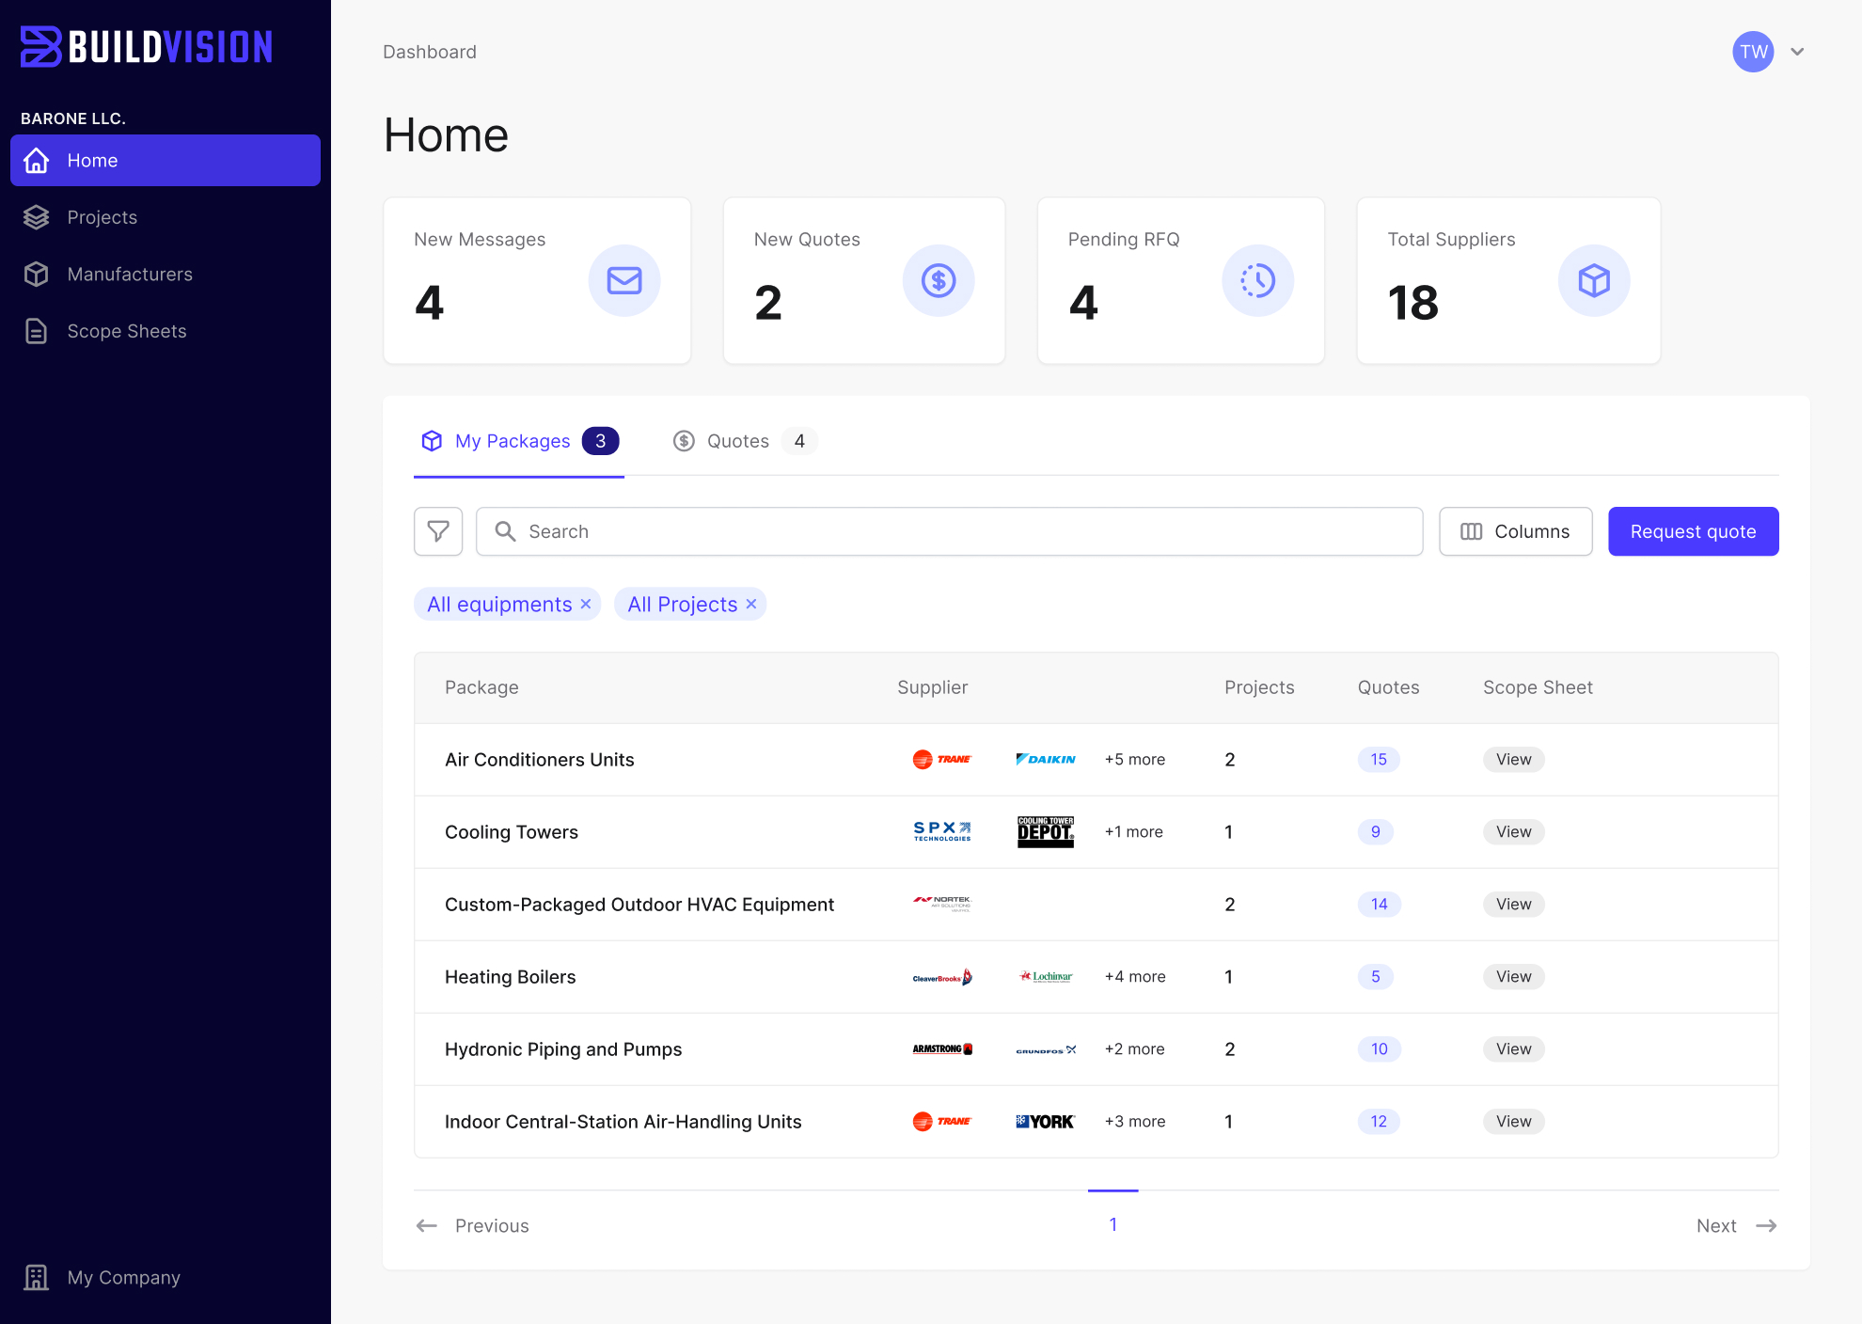
Task: Open the Columns selector
Action: tap(1515, 531)
